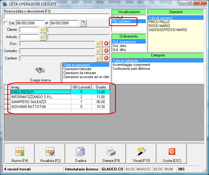Minimize the Lista Operazioni Eseguite window

(x=183, y=3)
